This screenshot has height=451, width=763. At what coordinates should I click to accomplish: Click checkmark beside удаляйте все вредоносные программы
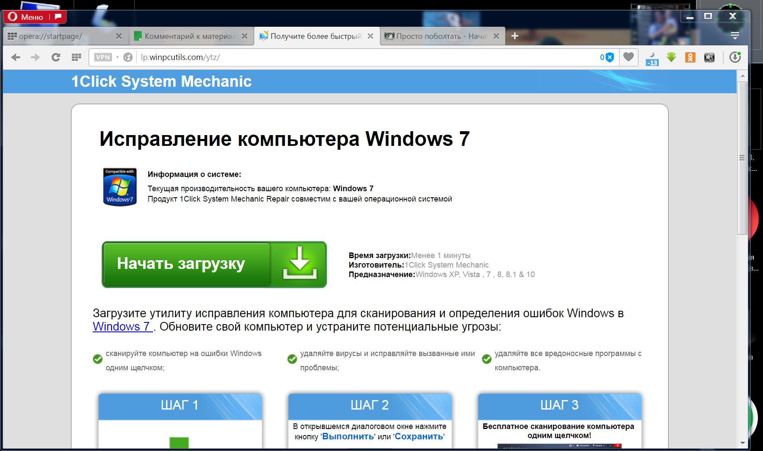tap(487, 359)
